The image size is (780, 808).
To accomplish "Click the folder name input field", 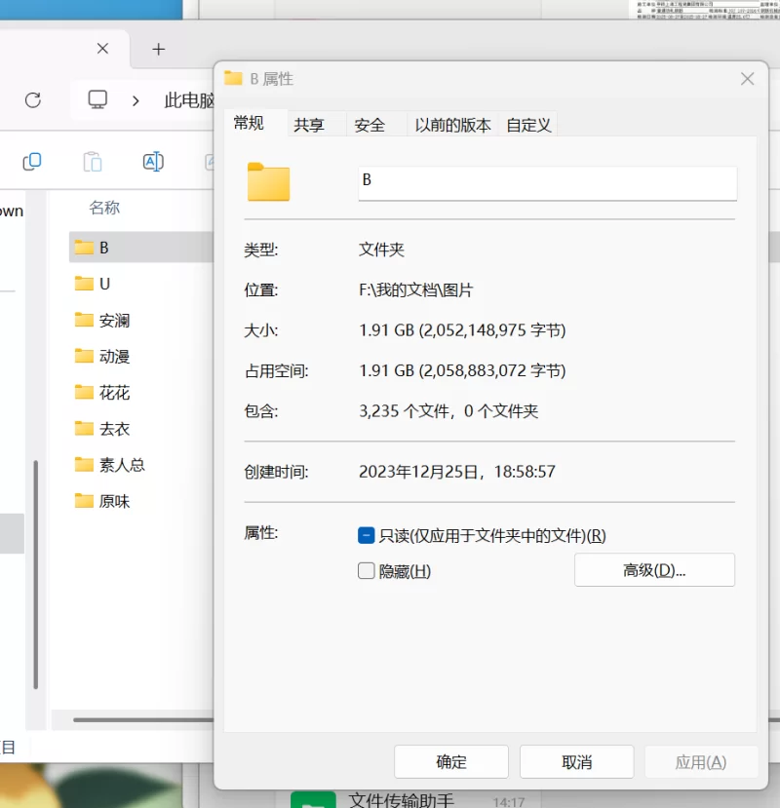I will pos(547,182).
